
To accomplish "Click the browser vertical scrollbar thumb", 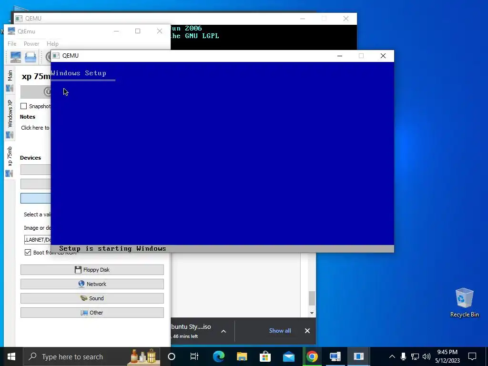I will click(312, 298).
